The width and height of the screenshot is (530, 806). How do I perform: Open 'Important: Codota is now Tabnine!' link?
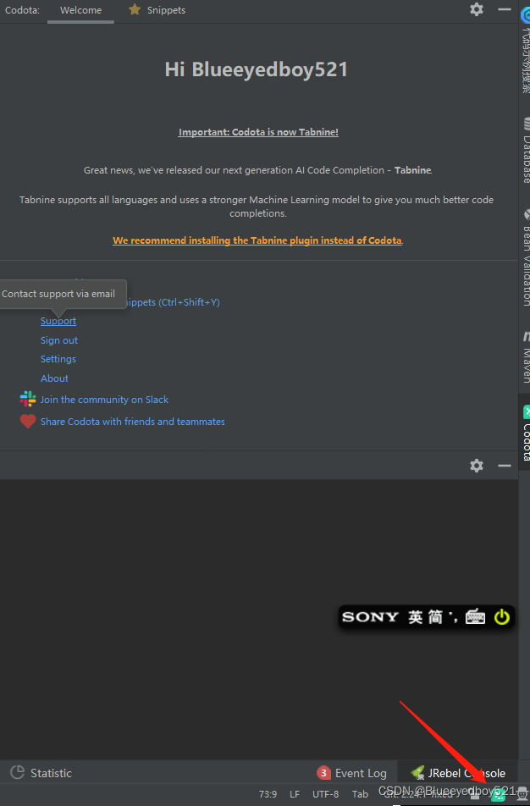point(258,132)
